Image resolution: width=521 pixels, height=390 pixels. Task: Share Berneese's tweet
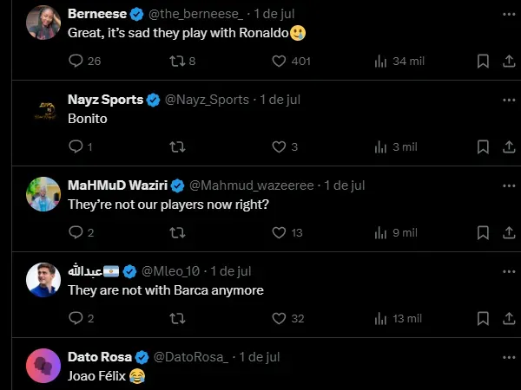tap(507, 62)
